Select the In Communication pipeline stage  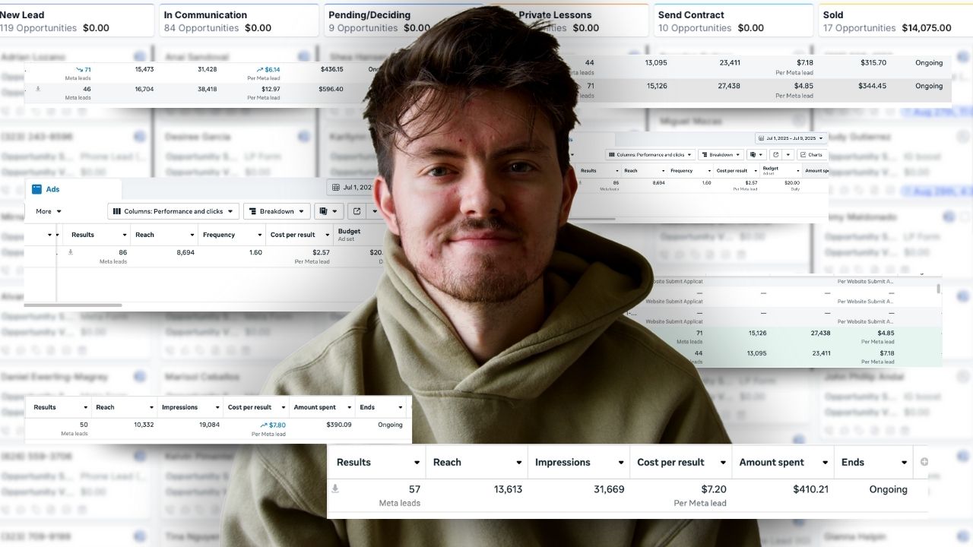239,21
